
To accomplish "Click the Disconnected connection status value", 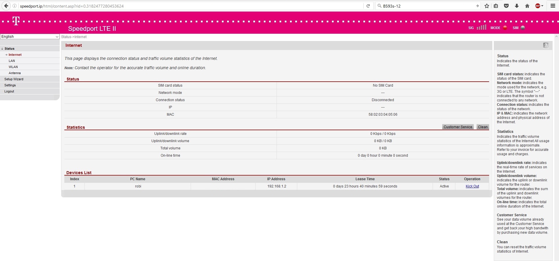I will [383, 100].
